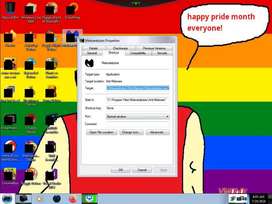The image size is (272, 204).
Task: Select 'some russian ran a rat' icon
Action: [x=10, y=68]
